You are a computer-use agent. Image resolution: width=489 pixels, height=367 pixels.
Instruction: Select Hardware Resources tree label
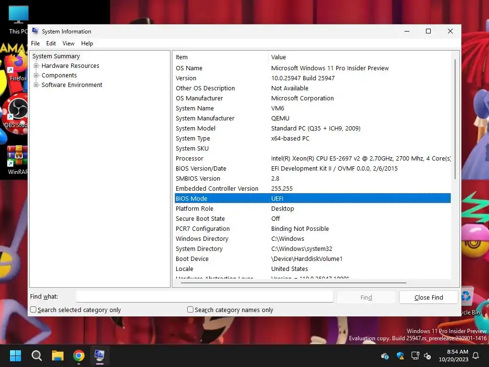(x=70, y=66)
